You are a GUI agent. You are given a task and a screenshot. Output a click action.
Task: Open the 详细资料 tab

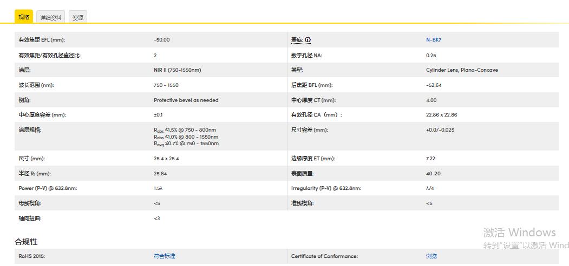[x=51, y=18]
